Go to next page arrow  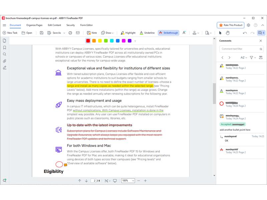tap(86, 181)
